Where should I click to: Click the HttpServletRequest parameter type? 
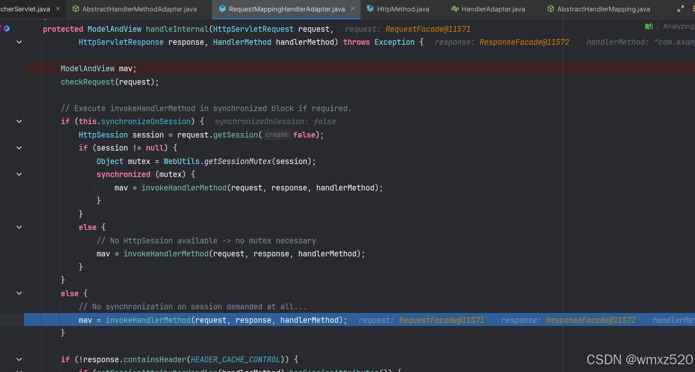(253, 29)
